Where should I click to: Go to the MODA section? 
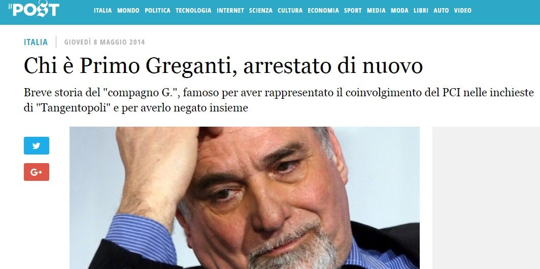pyautogui.click(x=399, y=11)
